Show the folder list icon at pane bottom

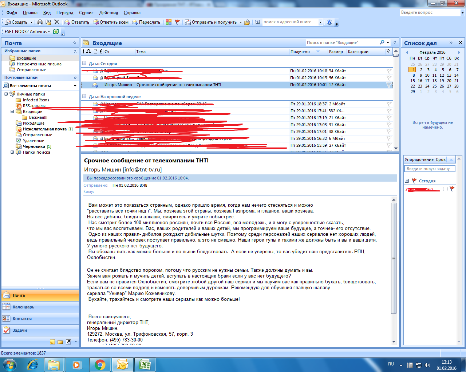coord(60,342)
